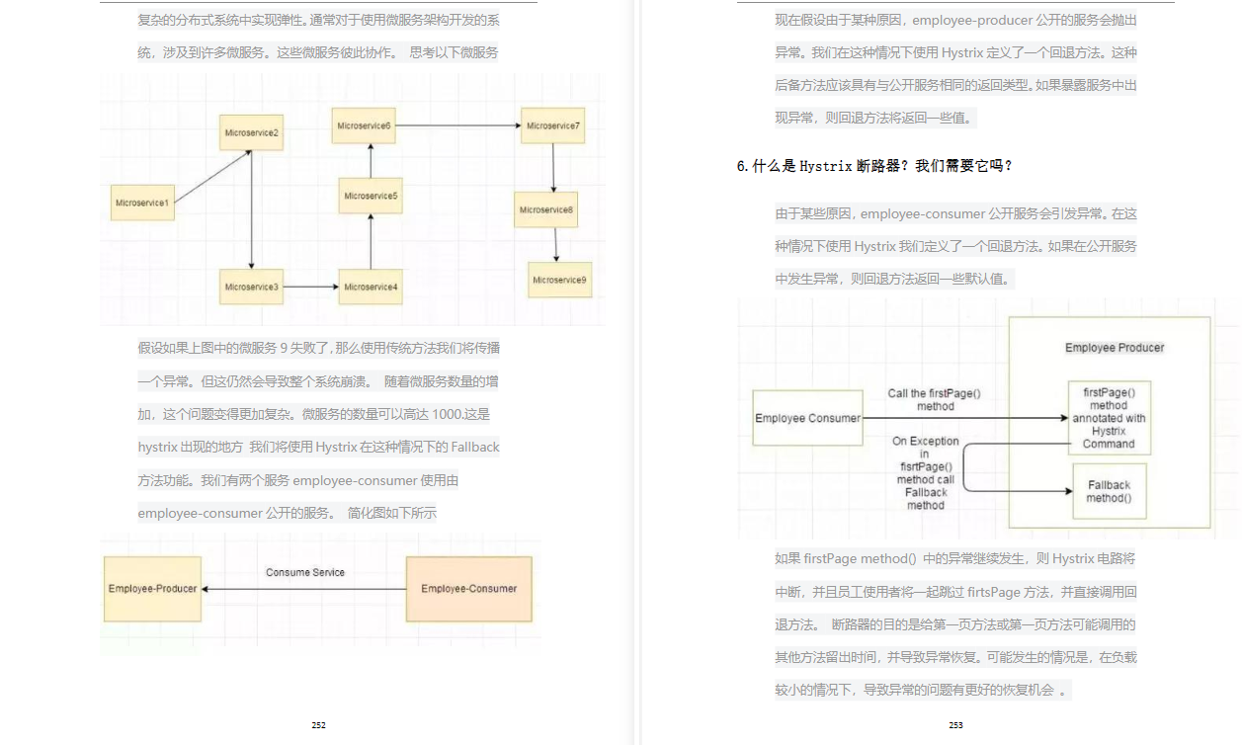Click line '现异常，则回退方法将返回一些值。'
This screenshot has width=1242, height=745.
(x=875, y=118)
